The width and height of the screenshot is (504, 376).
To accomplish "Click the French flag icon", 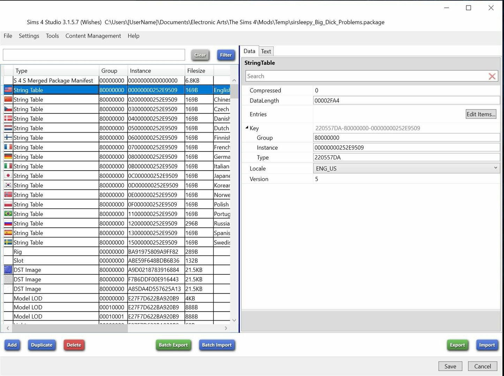I will click(8, 147).
